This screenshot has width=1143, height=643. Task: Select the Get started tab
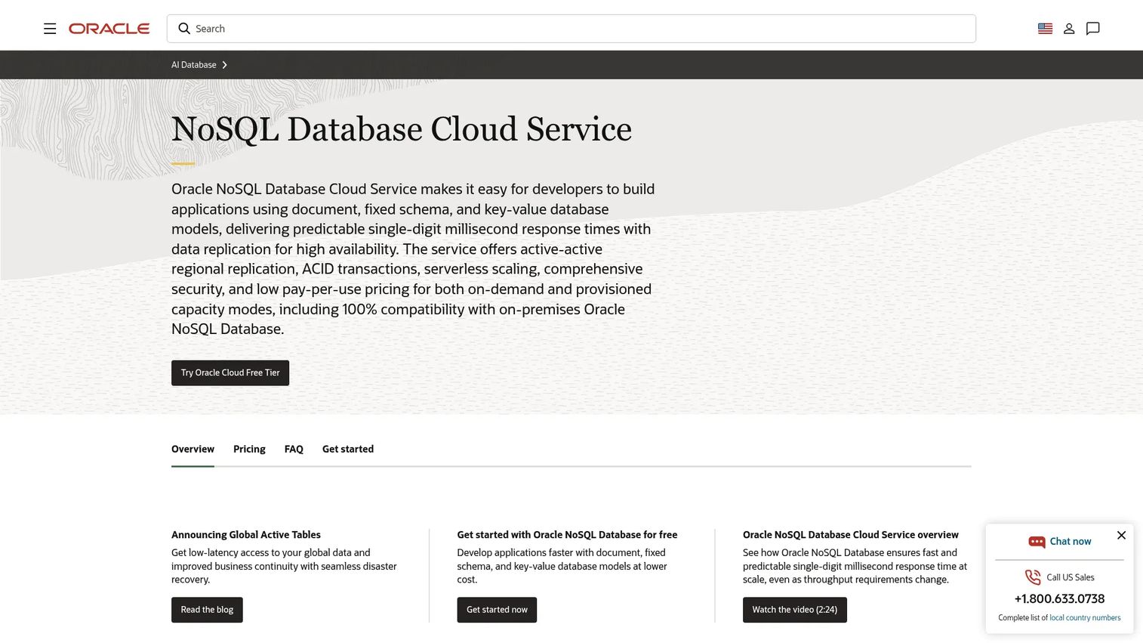[348, 449]
